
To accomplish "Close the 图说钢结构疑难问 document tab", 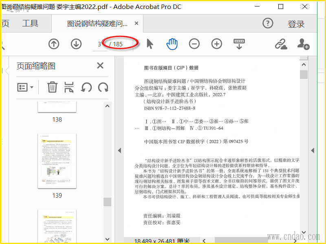I will 137,23.
